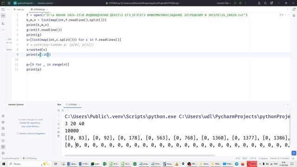Image resolution: width=297 pixels, height=167 pixels.
Task: Click the blue assistant button at console corner
Action: coord(294,153)
